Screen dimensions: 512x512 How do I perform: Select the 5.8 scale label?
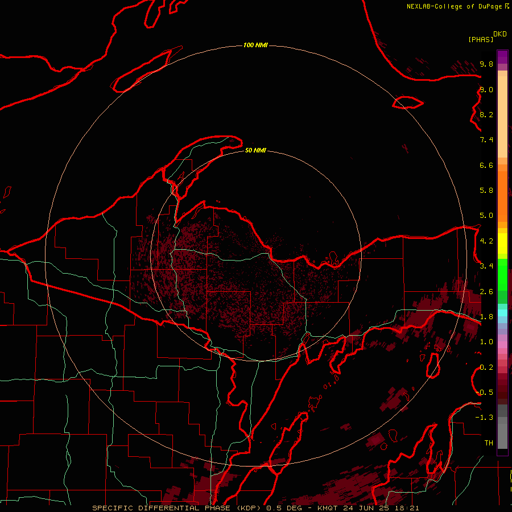pyautogui.click(x=486, y=191)
